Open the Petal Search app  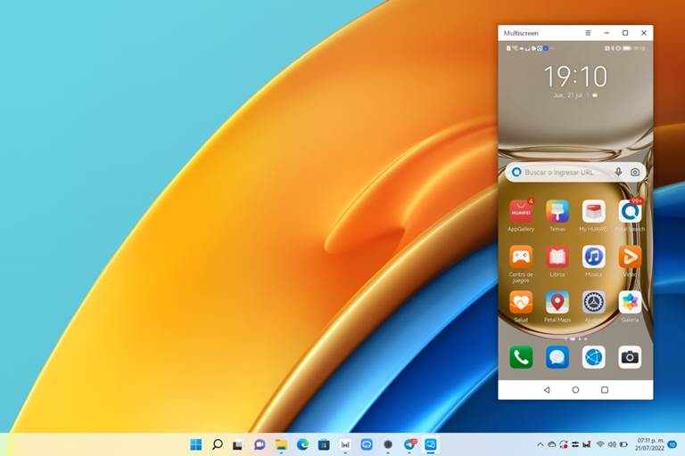[x=630, y=212]
